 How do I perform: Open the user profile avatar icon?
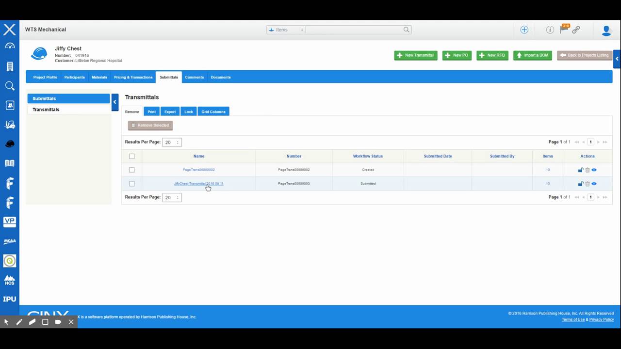pos(606,31)
